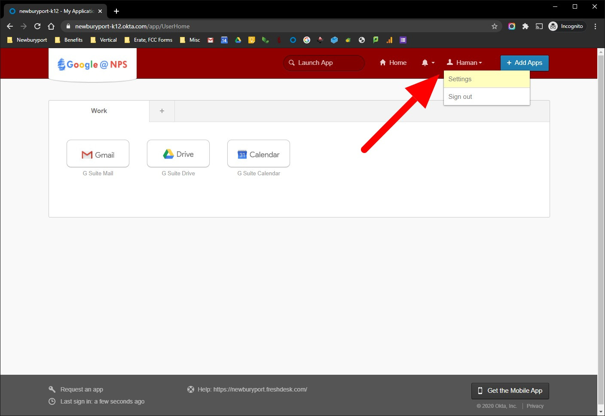This screenshot has width=605, height=416.
Task: Click the site lock icon in address bar
Action: pos(68,26)
